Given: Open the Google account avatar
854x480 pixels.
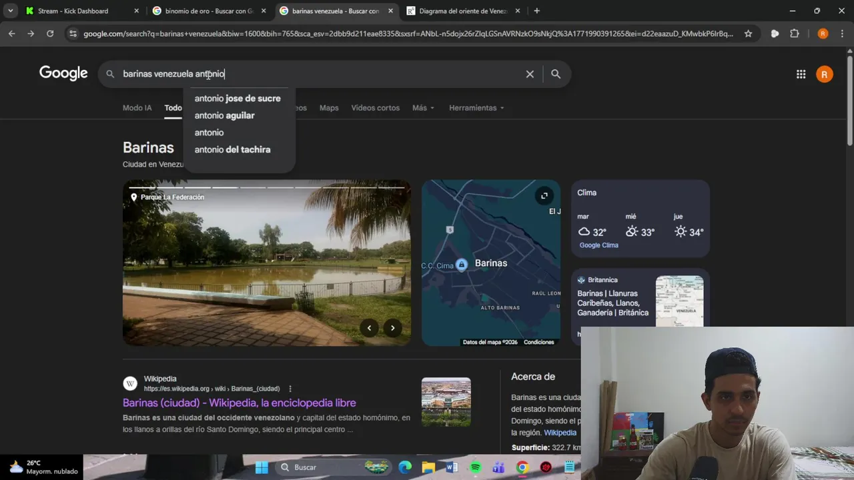Looking at the screenshot, I should (825, 74).
